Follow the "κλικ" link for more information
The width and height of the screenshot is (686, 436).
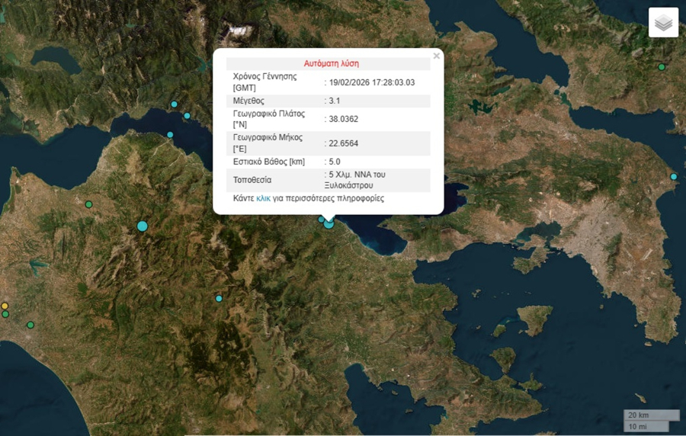pyautogui.click(x=263, y=198)
